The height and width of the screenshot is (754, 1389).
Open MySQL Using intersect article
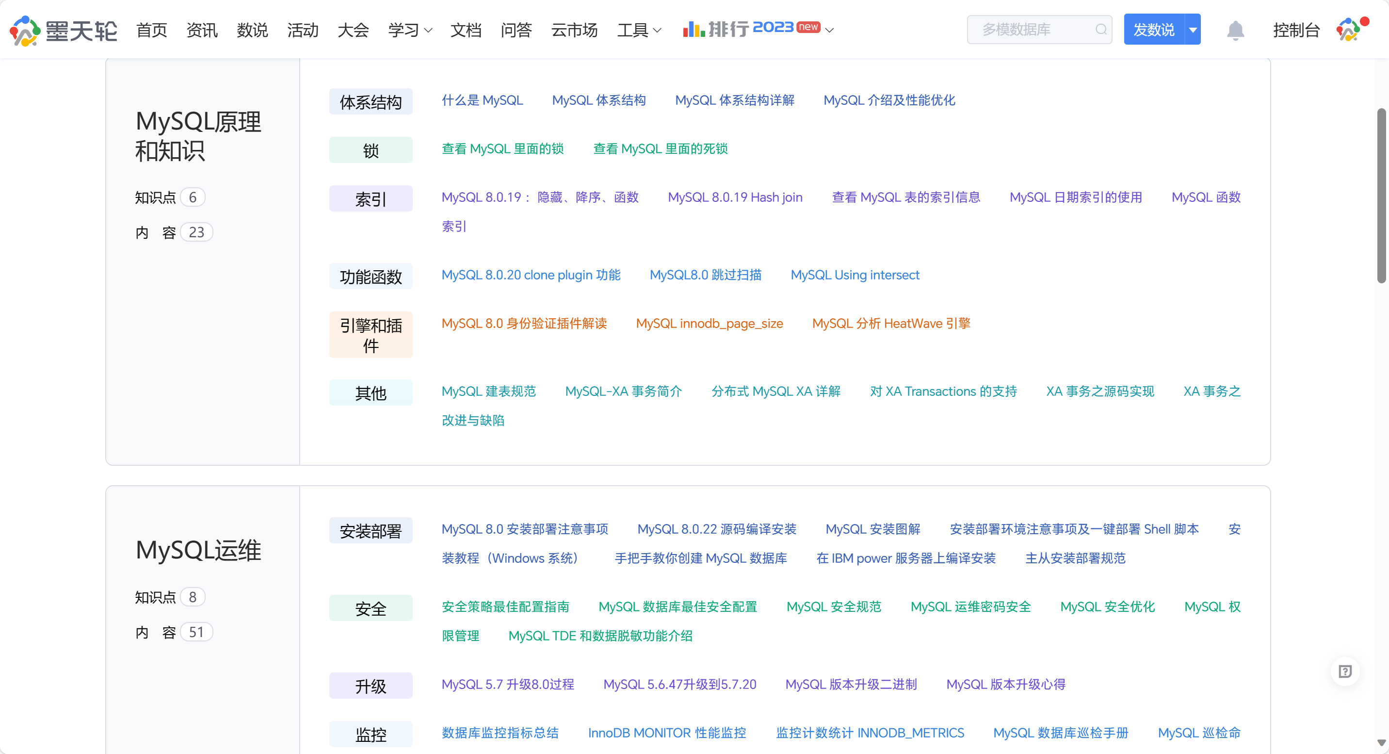(855, 275)
